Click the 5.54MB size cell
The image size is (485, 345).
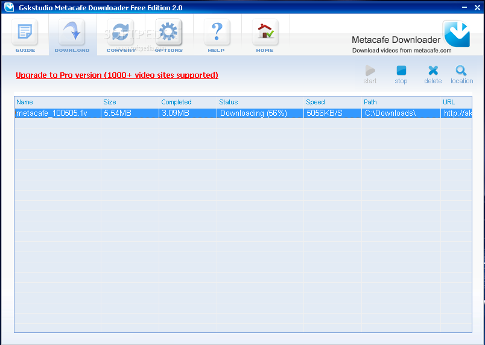(x=130, y=113)
